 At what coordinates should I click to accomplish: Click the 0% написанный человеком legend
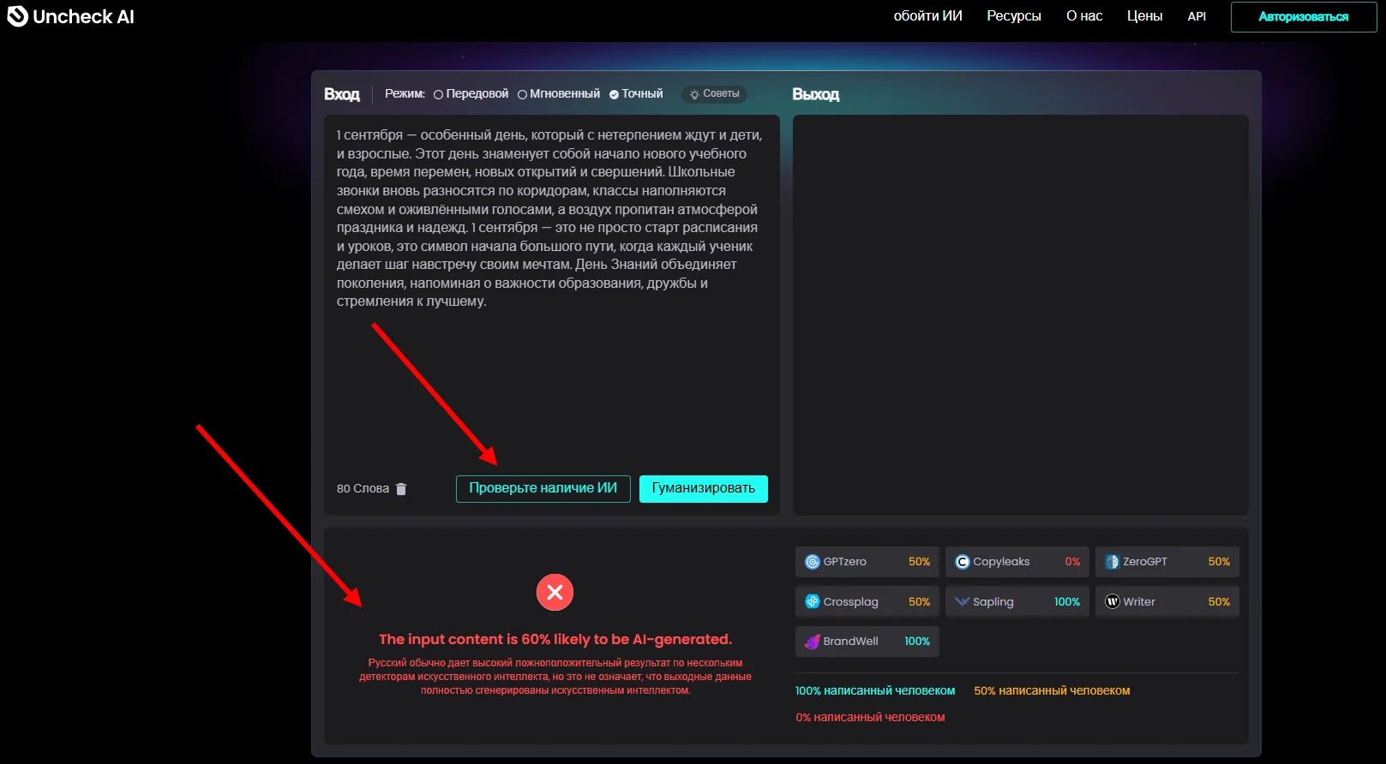(x=870, y=717)
